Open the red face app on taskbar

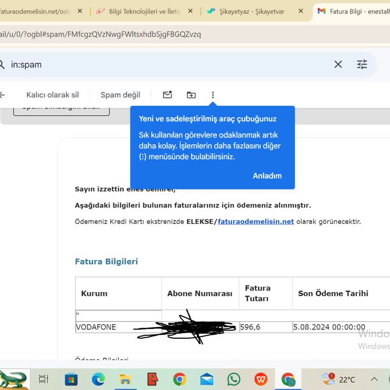tap(152, 379)
